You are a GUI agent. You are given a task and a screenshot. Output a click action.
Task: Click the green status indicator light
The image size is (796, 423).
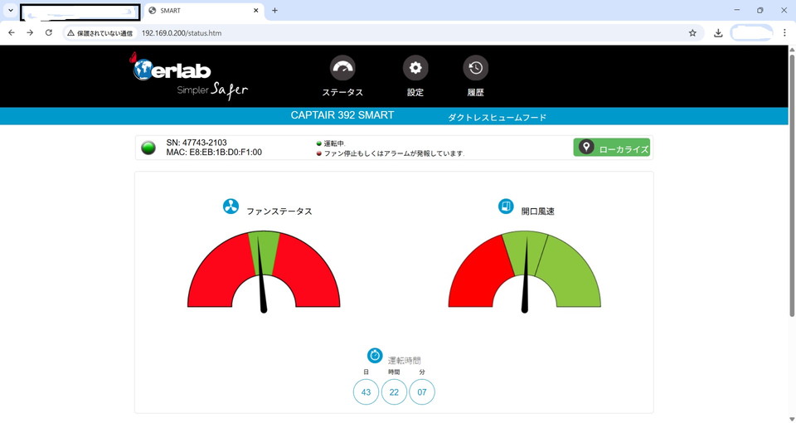click(148, 148)
